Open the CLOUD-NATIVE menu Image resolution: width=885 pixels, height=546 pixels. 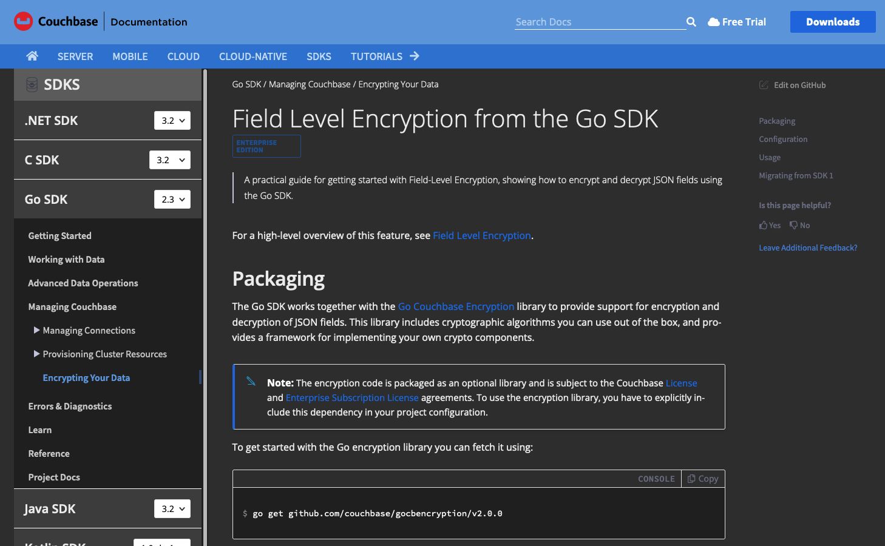(253, 56)
